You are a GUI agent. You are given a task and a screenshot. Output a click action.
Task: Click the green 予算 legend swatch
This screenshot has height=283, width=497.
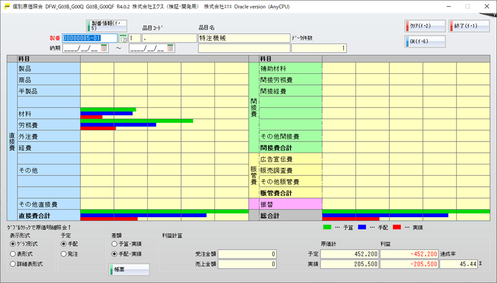point(327,227)
